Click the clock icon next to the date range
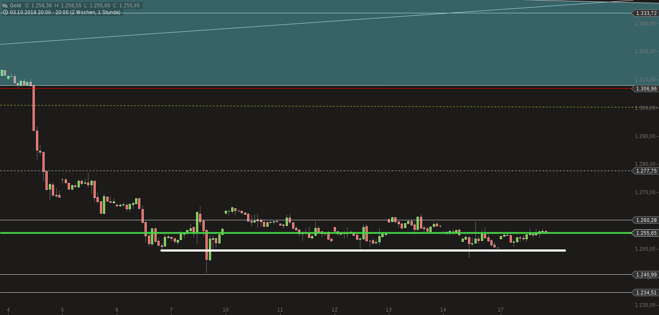Image resolution: width=659 pixels, height=315 pixels. 4,12
